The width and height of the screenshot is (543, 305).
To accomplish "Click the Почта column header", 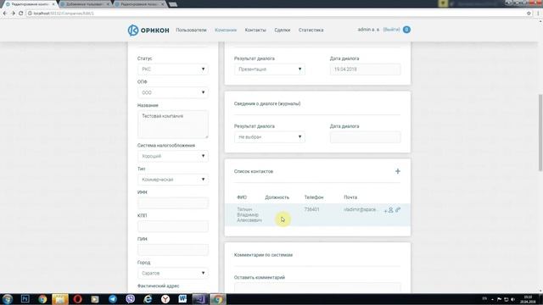I will pos(350,197).
